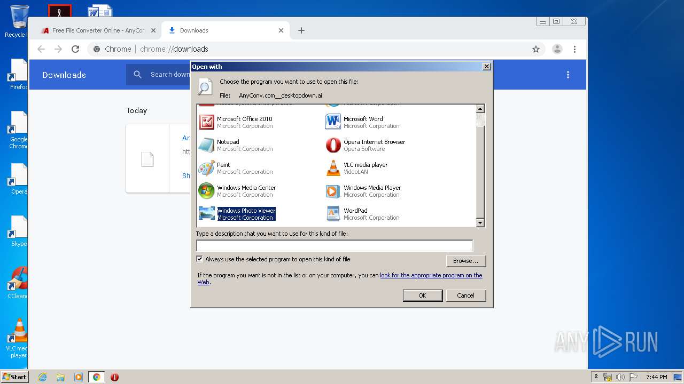
Task: Click the Search downloads field
Action: 170,75
